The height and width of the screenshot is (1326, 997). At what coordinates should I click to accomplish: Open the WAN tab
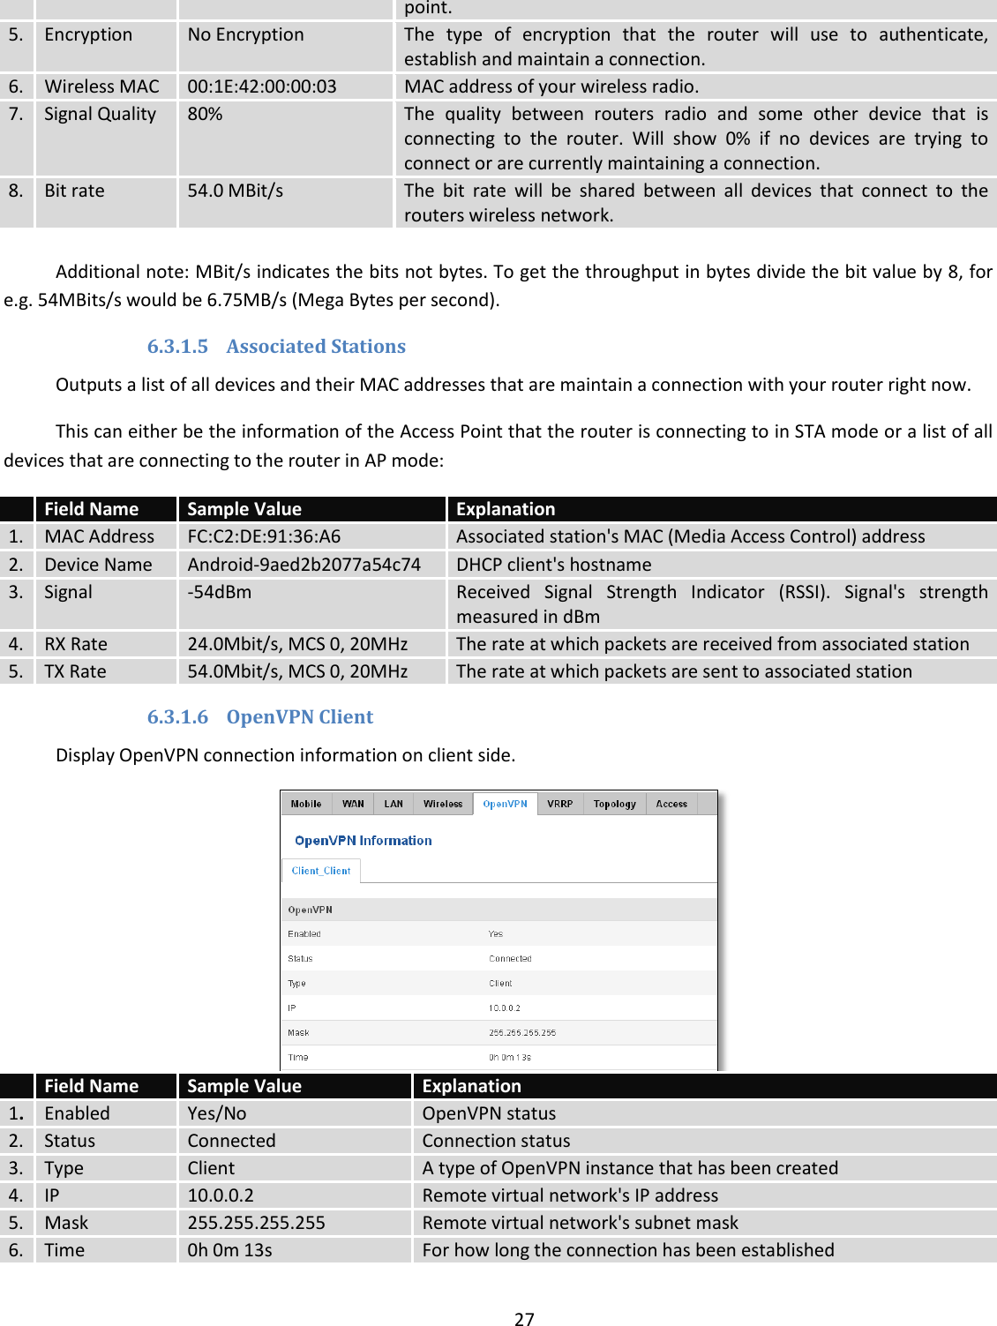click(x=352, y=804)
